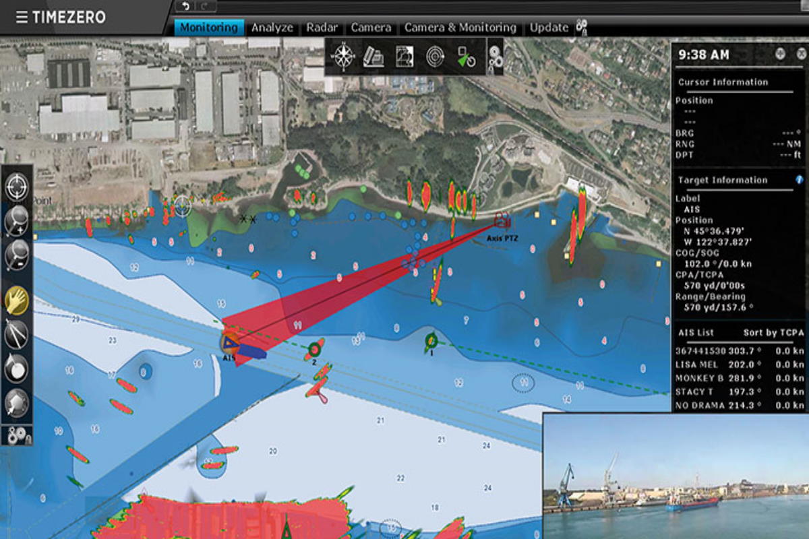
Task: Select the divider measuring tool
Action: [17, 333]
